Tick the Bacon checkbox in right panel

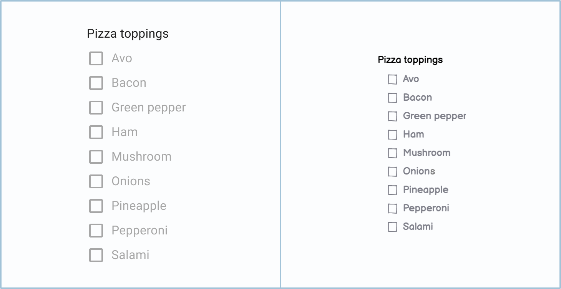click(x=392, y=98)
